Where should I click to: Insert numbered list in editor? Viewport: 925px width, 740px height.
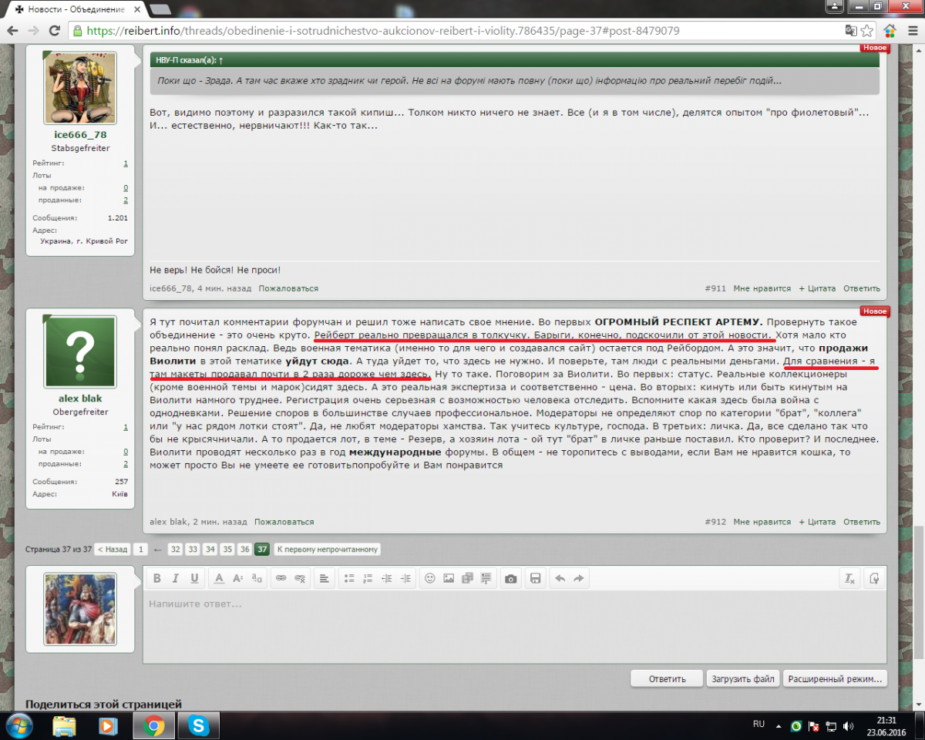coord(368,578)
